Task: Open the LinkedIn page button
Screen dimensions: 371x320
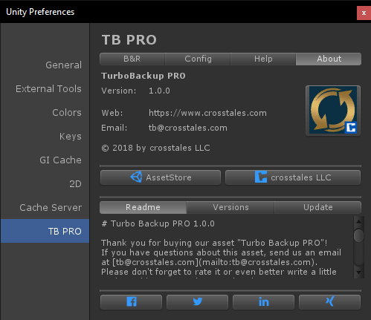Action: [x=263, y=302]
